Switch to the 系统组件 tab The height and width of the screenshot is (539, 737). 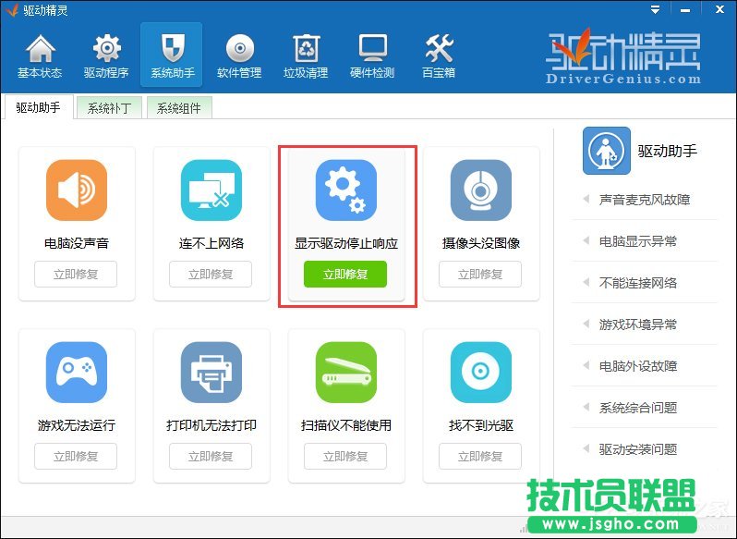tap(179, 108)
